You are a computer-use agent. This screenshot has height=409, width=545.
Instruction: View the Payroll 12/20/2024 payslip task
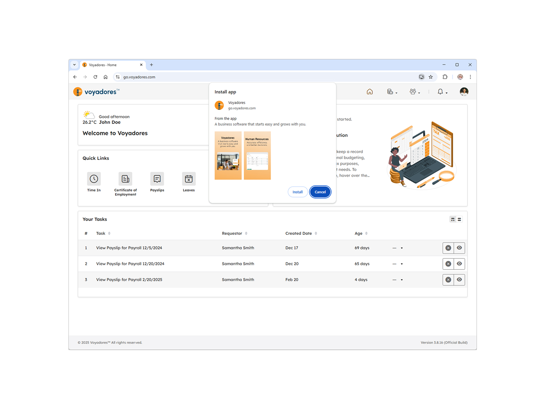[459, 264]
